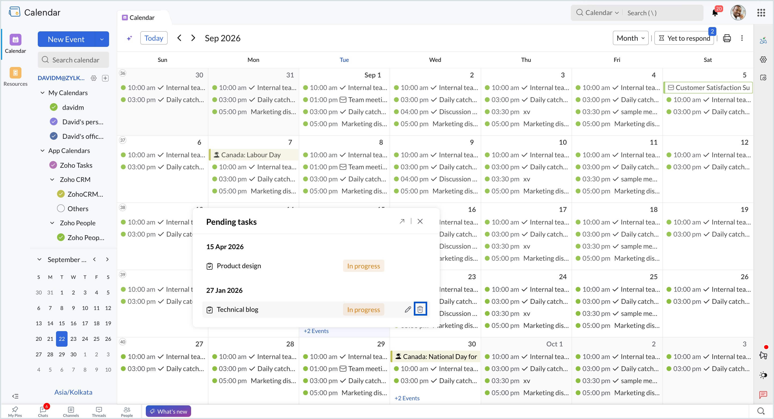Open Pending tasks in expanded view

tap(402, 221)
